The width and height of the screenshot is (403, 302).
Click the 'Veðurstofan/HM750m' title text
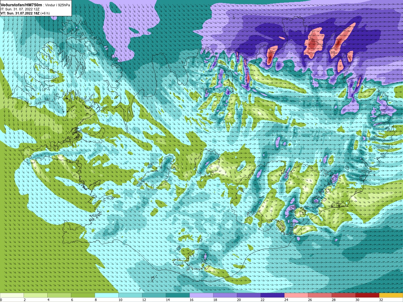21,5
